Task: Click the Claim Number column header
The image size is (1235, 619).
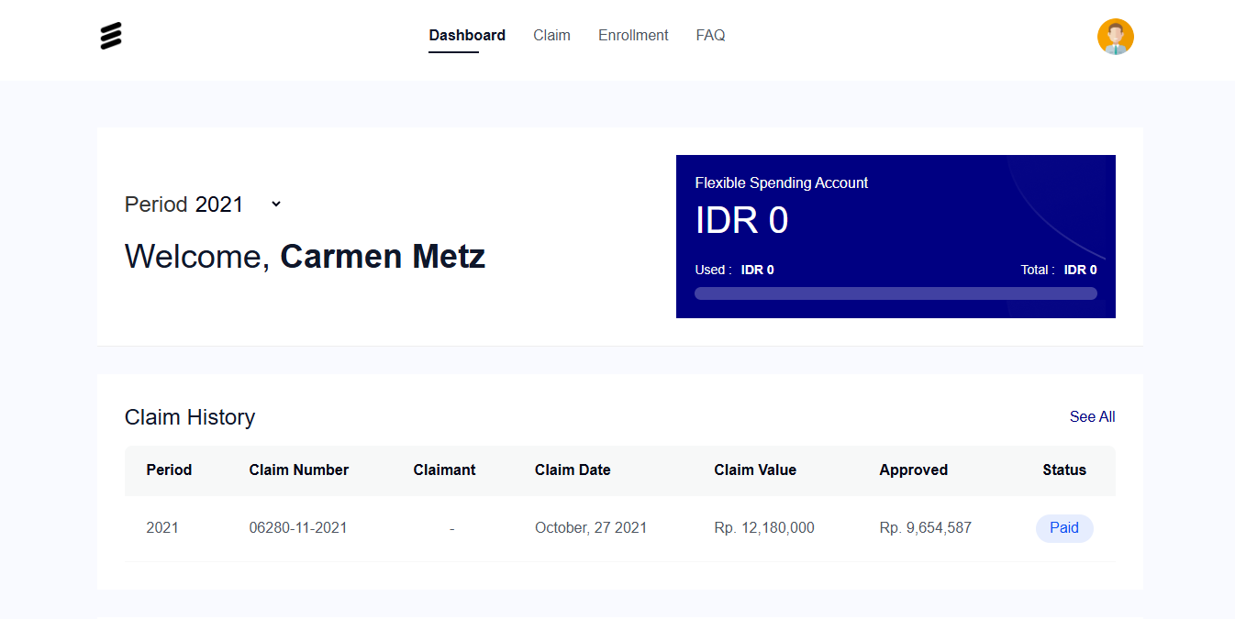Action: (299, 470)
